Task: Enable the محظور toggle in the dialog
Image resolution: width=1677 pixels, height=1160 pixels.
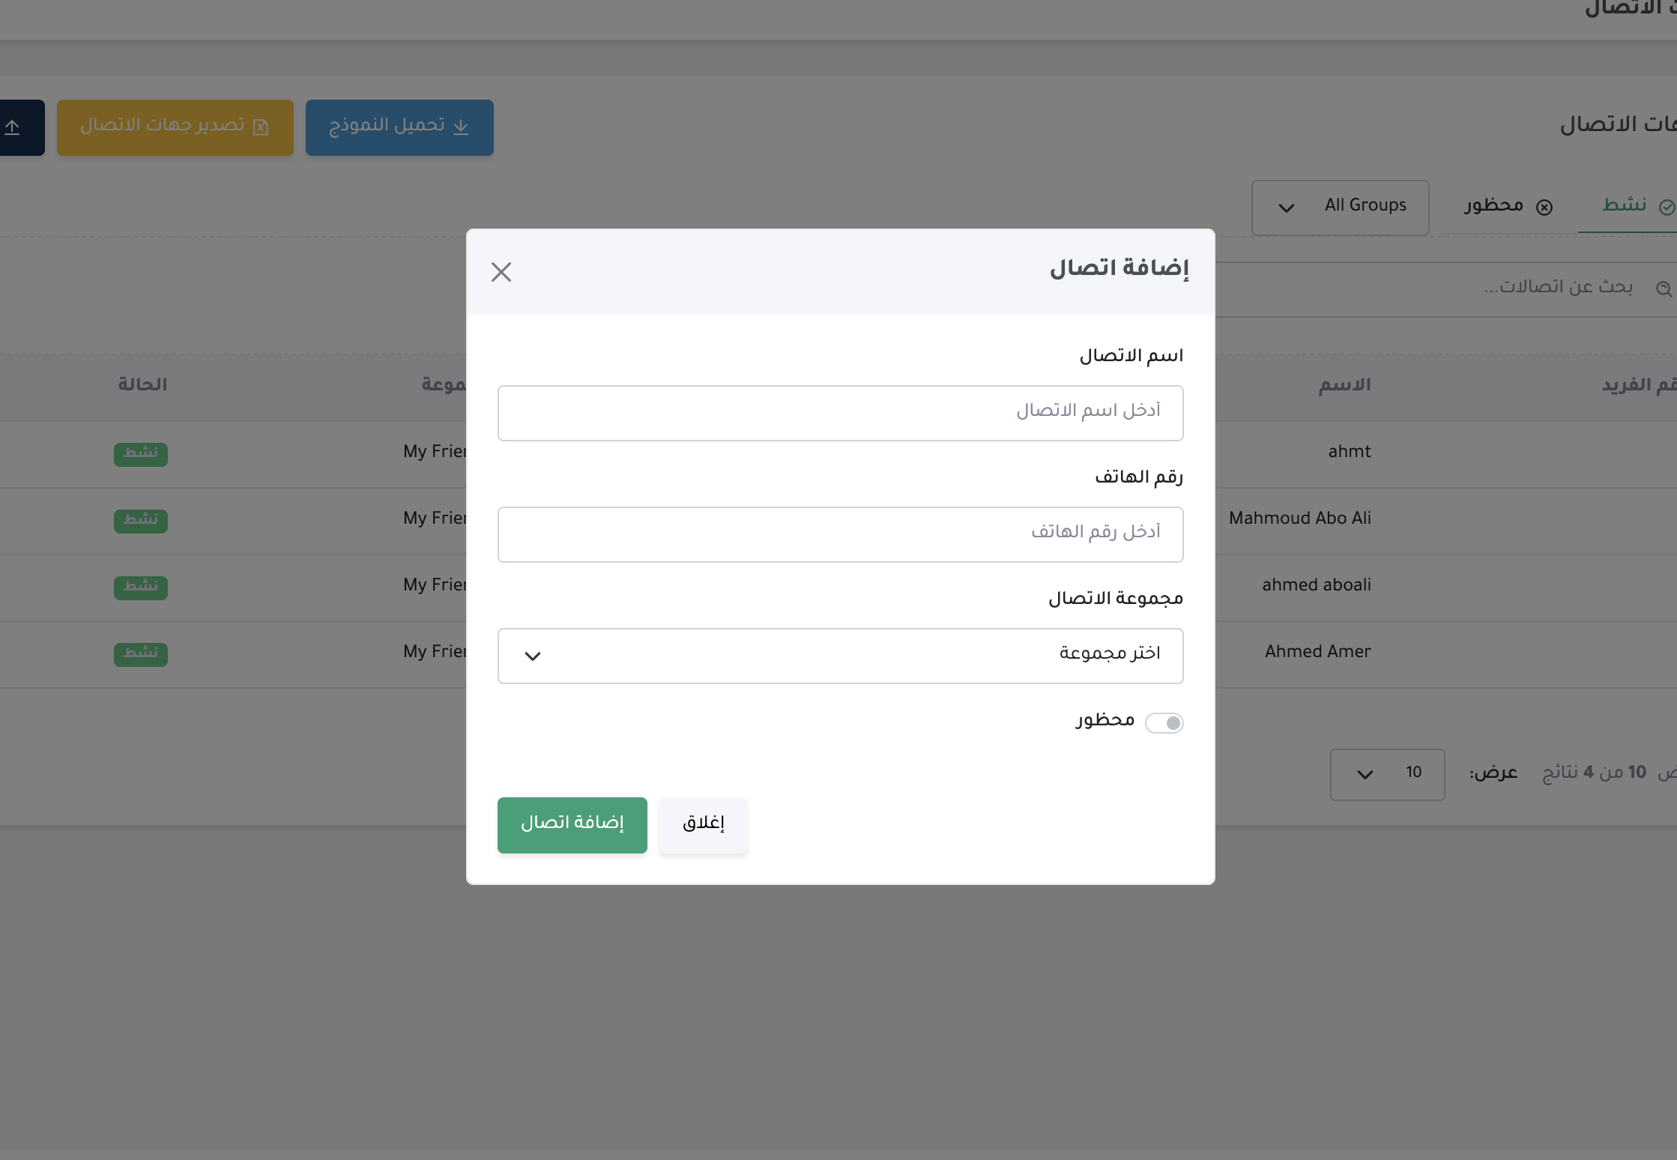Action: [x=1164, y=722]
